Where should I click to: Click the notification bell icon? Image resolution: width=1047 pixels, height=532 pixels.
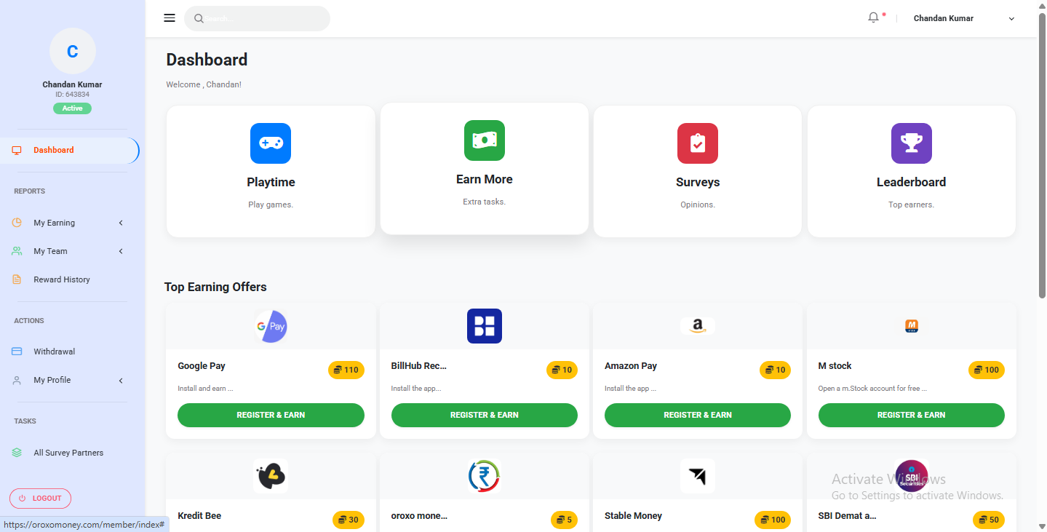[x=872, y=17]
